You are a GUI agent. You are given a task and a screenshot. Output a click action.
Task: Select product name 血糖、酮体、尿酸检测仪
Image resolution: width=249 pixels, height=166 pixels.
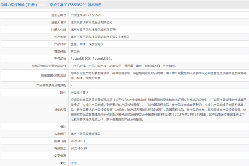pos(87,44)
